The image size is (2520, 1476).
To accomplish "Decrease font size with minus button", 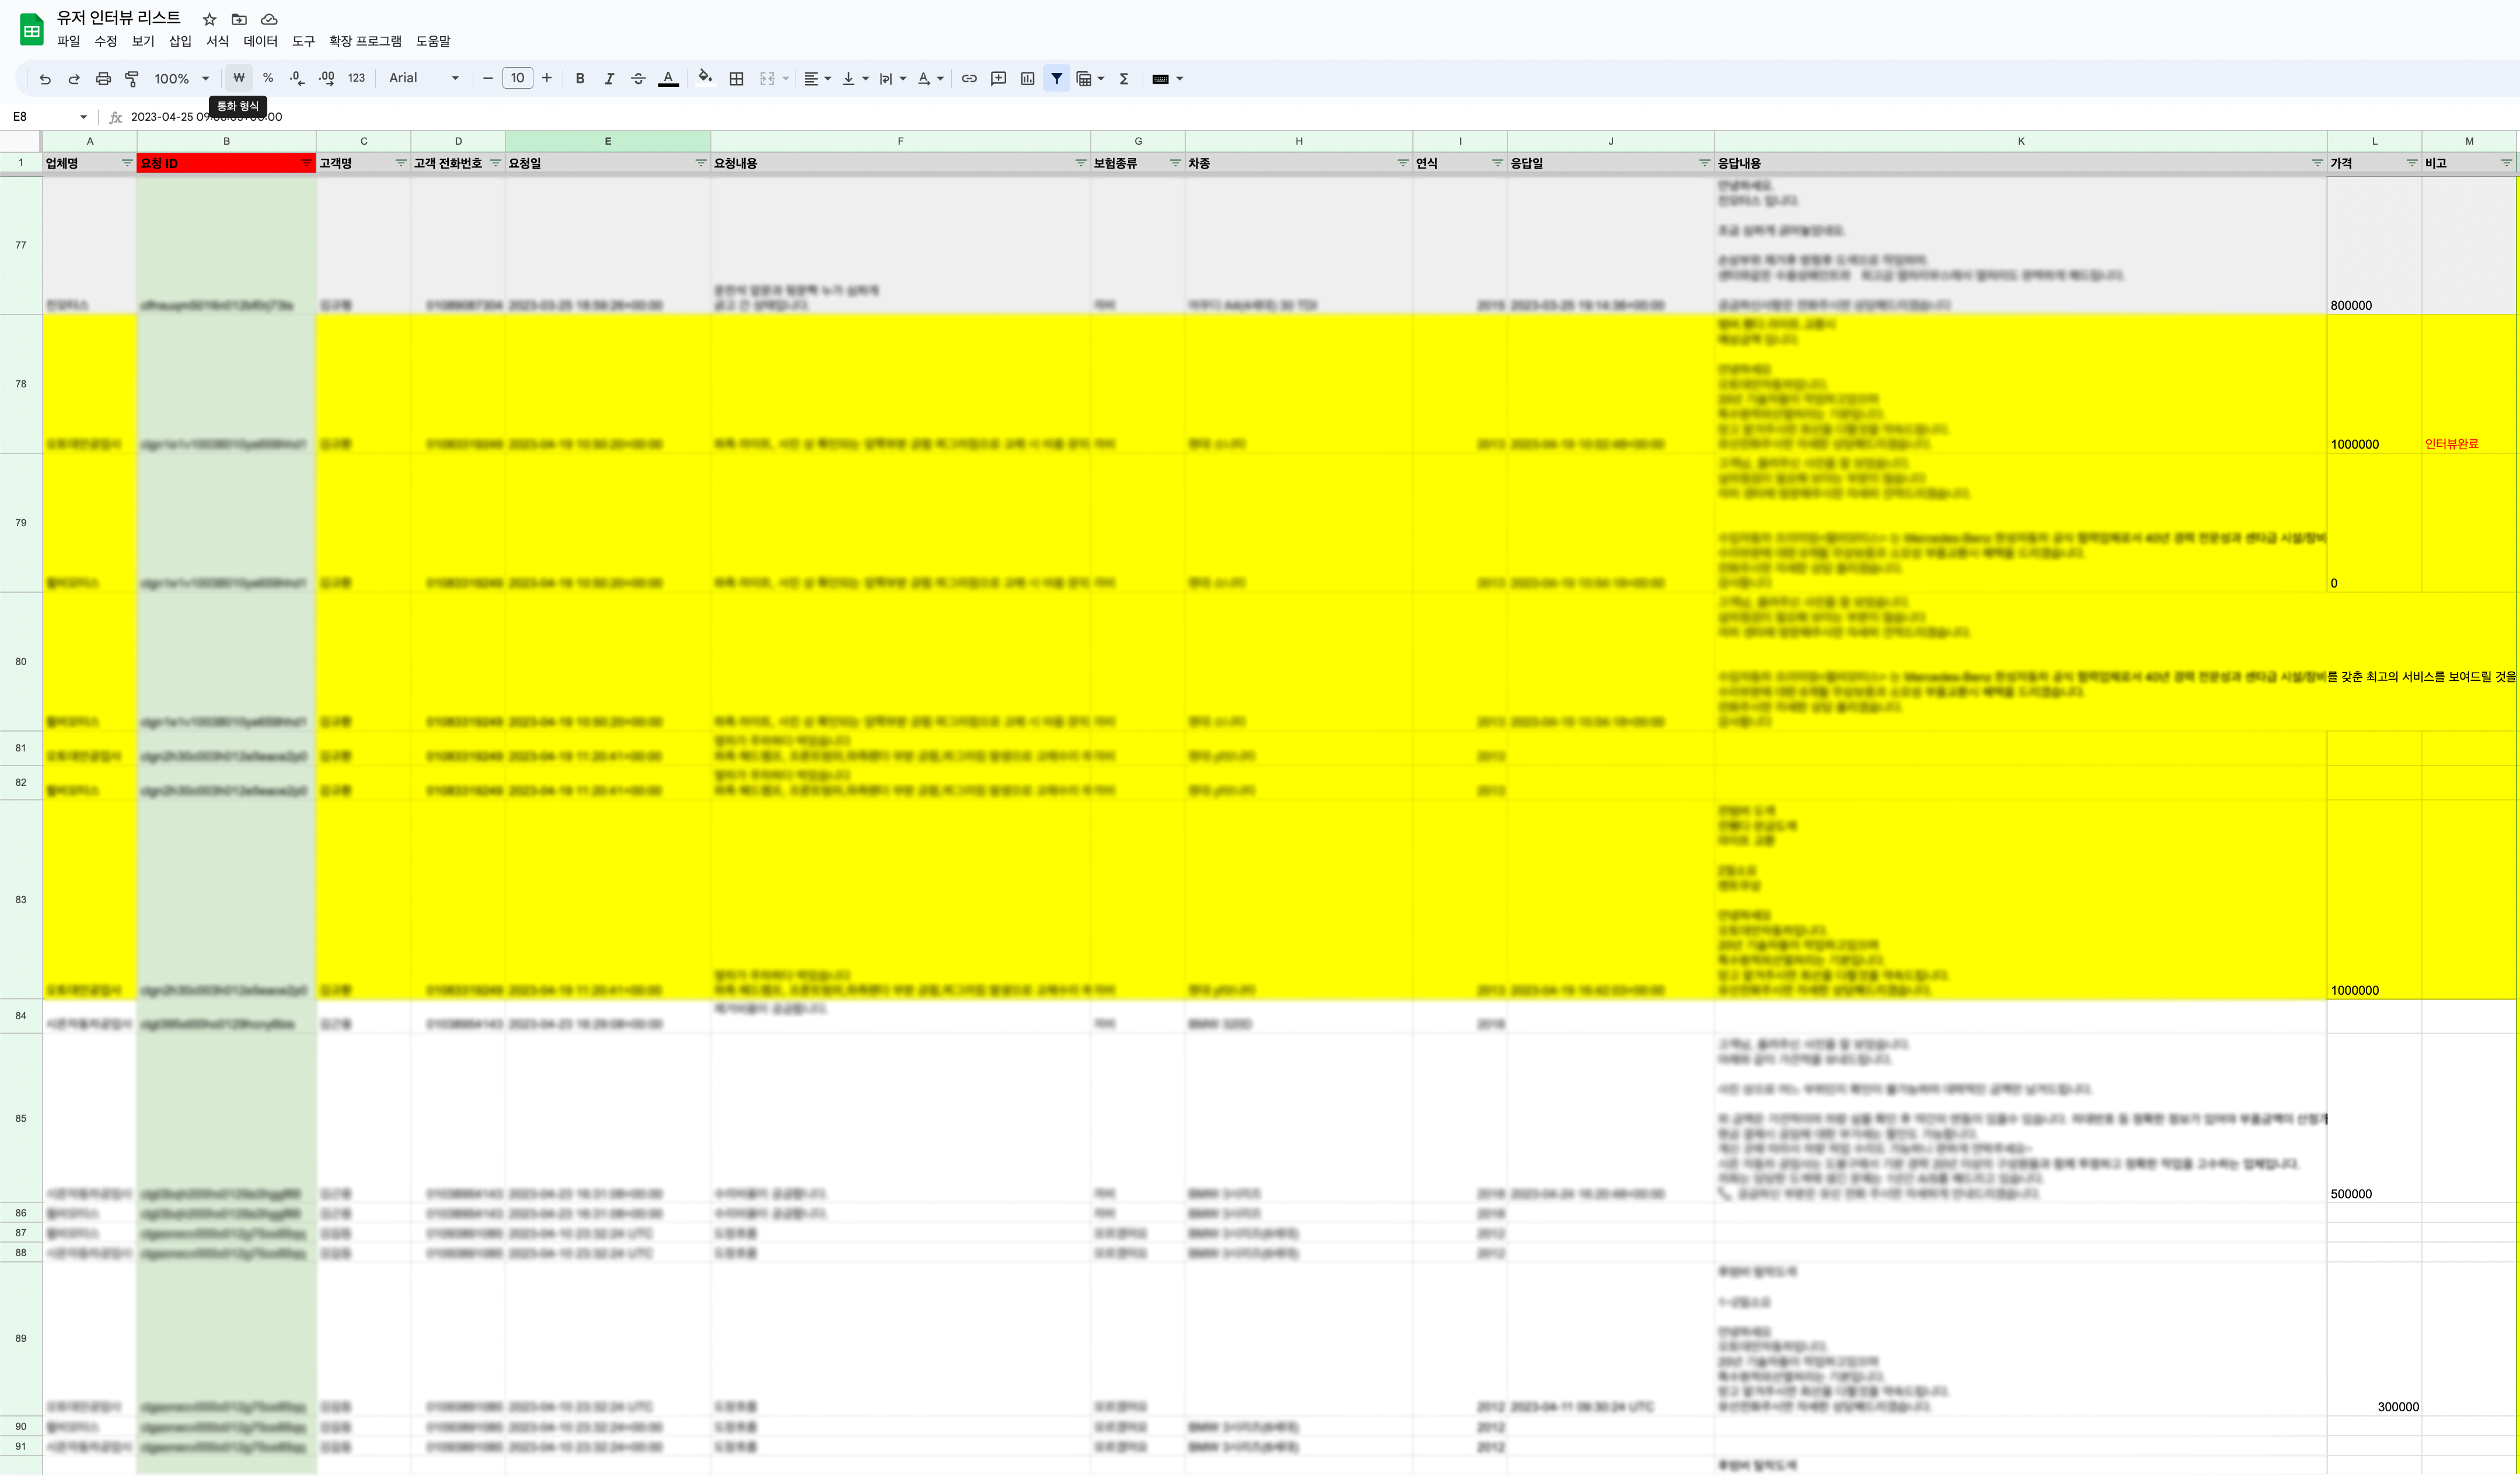I will pyautogui.click(x=488, y=78).
